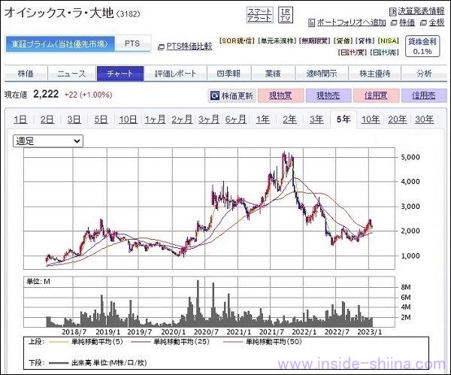Click the portfolio add icon
Viewport: 451px width, 375px height.
click(311, 23)
